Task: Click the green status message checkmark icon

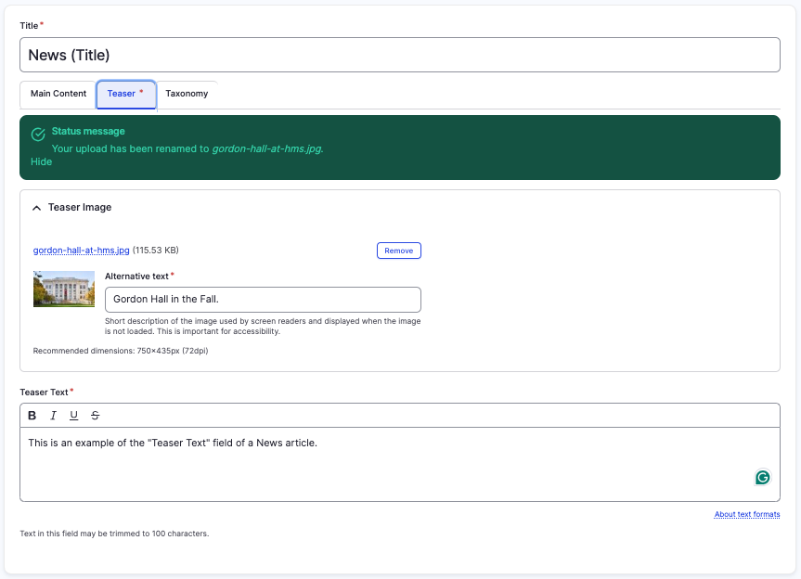Action: point(38,135)
